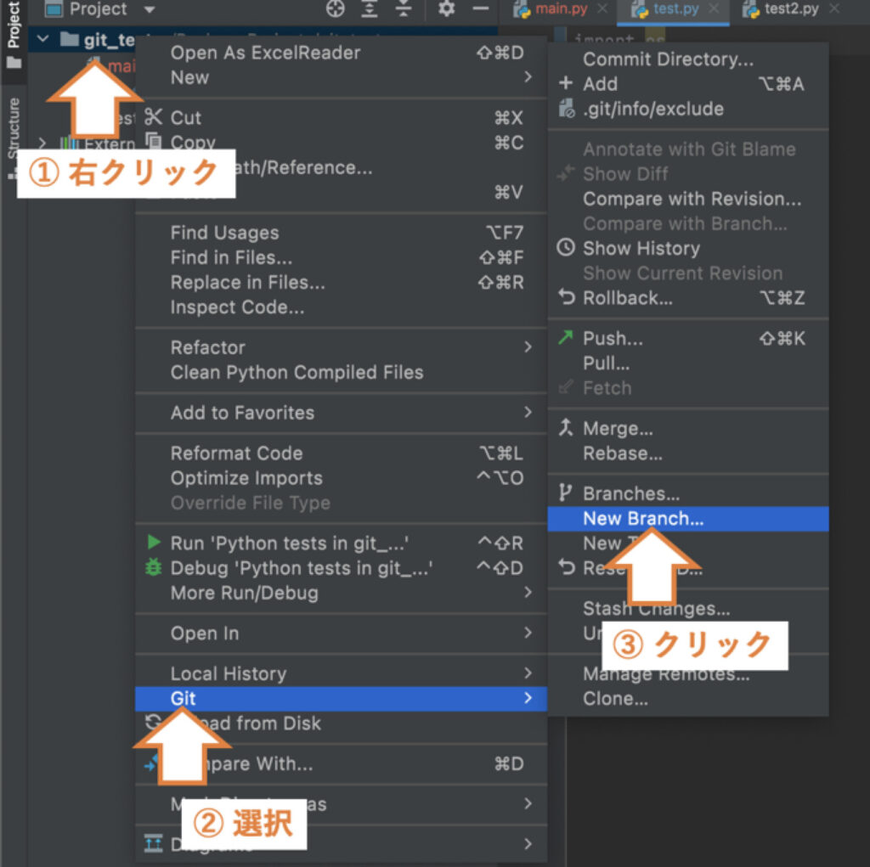Viewport: 870px width, 867px height.
Task: Click Push... in Git submenu
Action: (x=613, y=338)
